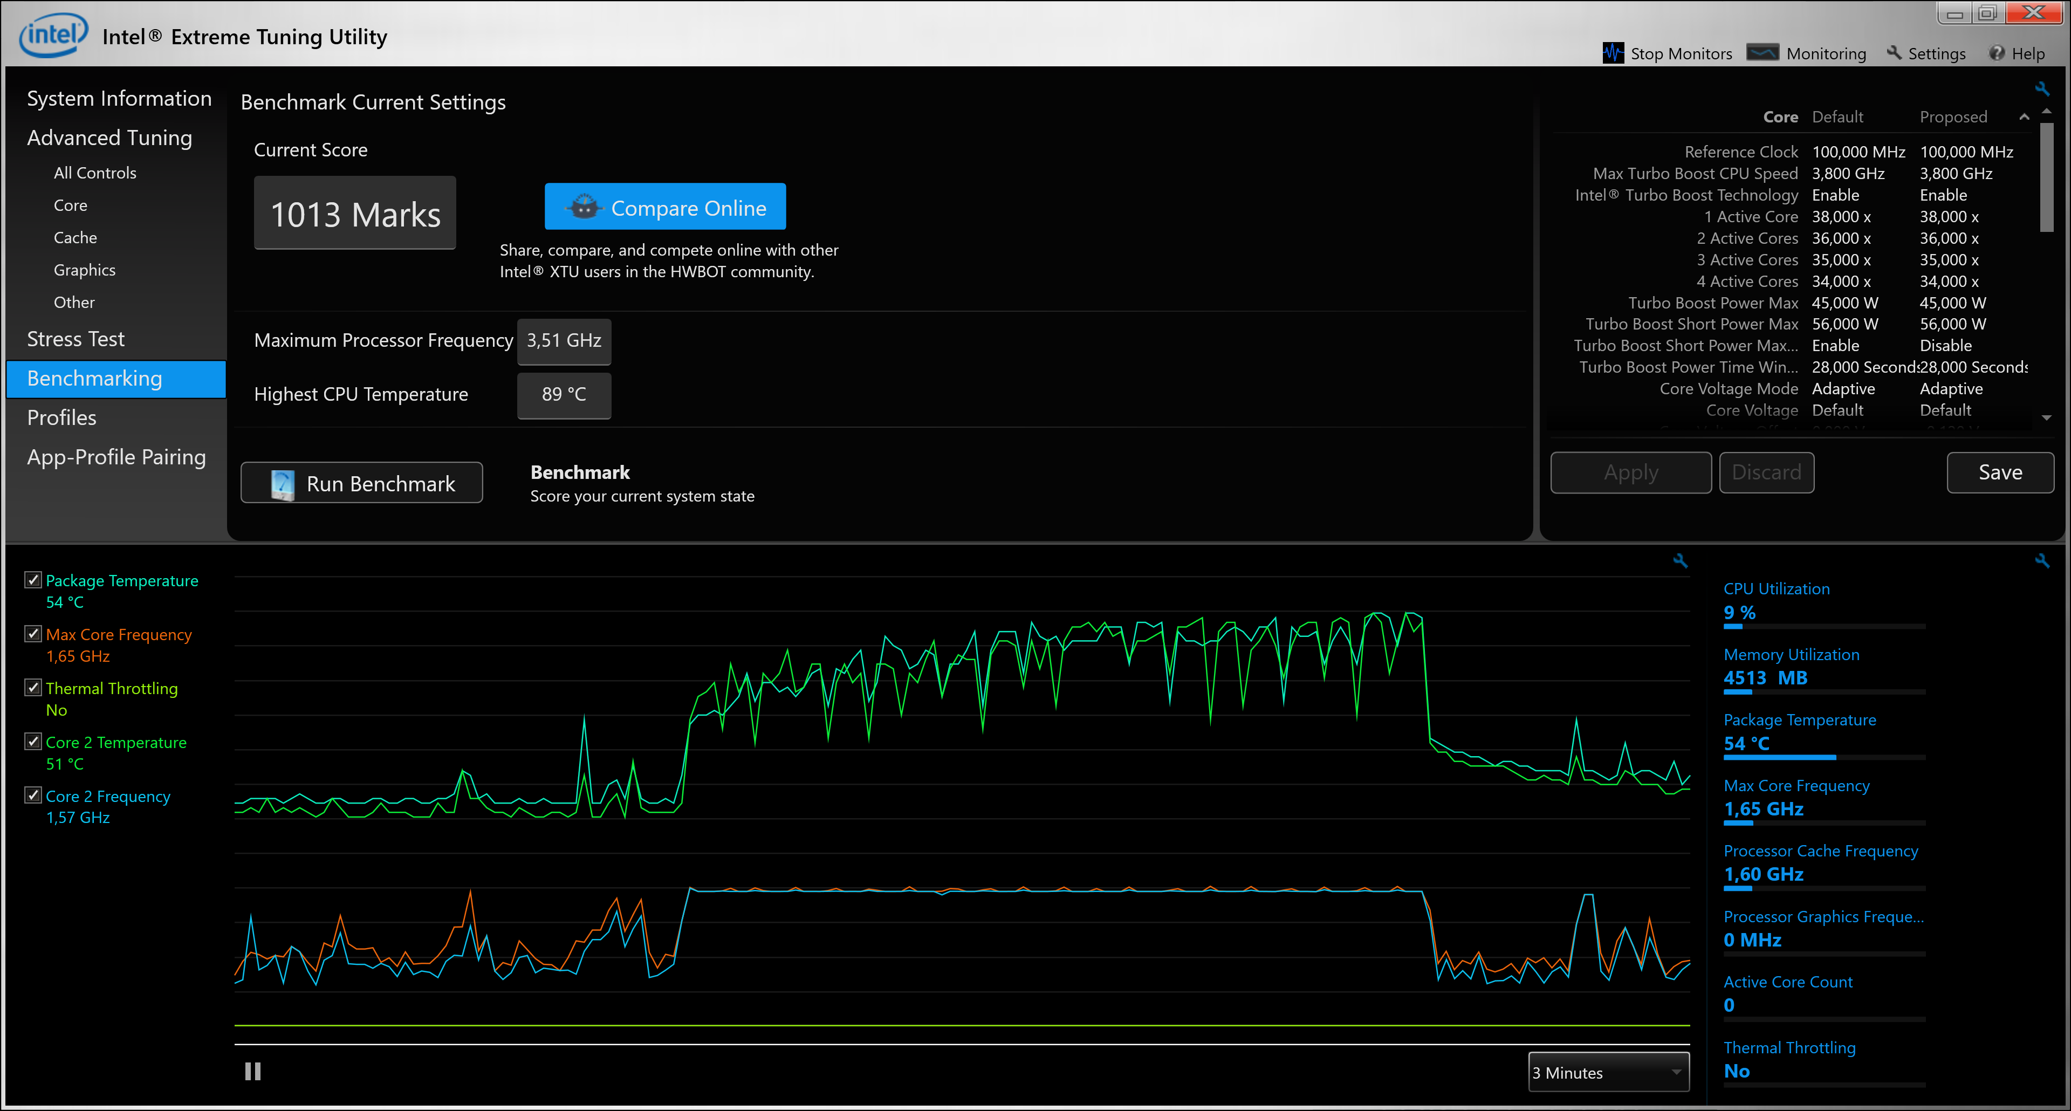Click the 1 Active Core row label
Screen dimensions: 2071x1111
click(1750, 217)
